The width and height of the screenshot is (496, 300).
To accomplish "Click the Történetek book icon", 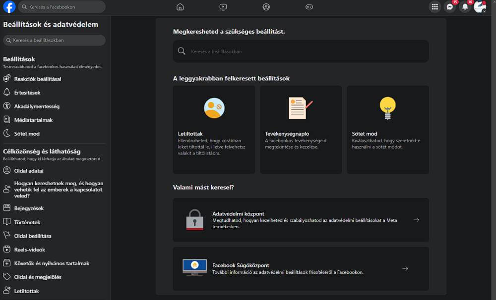I will pyautogui.click(x=6, y=222).
